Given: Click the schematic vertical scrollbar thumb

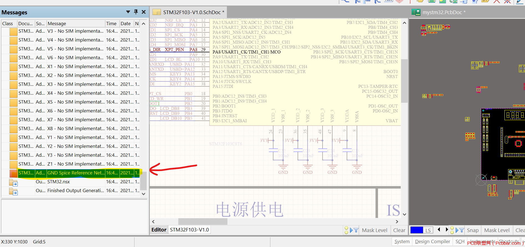Looking at the screenshot, I should point(404,81).
